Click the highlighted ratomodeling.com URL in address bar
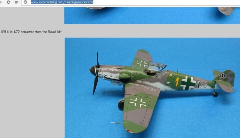240x138 pixels. pyautogui.click(x=62, y=2)
